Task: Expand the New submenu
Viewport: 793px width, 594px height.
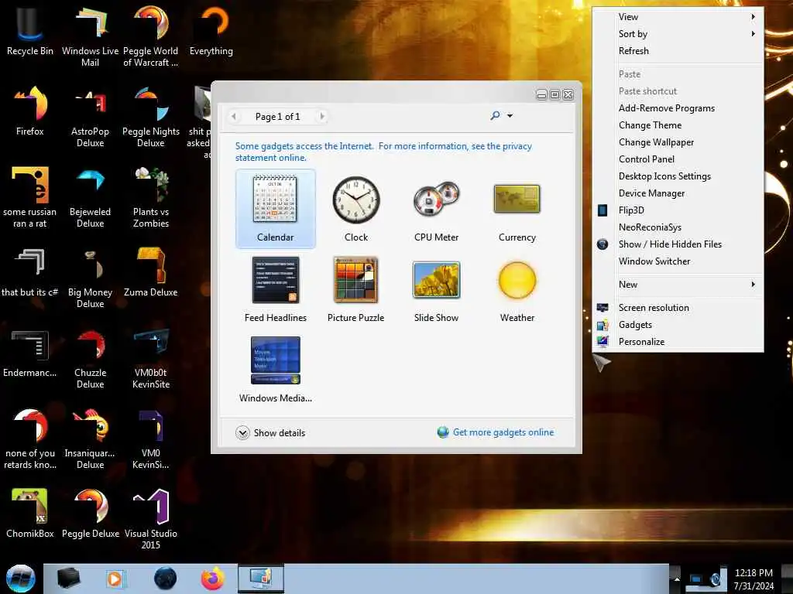Action: (x=678, y=285)
